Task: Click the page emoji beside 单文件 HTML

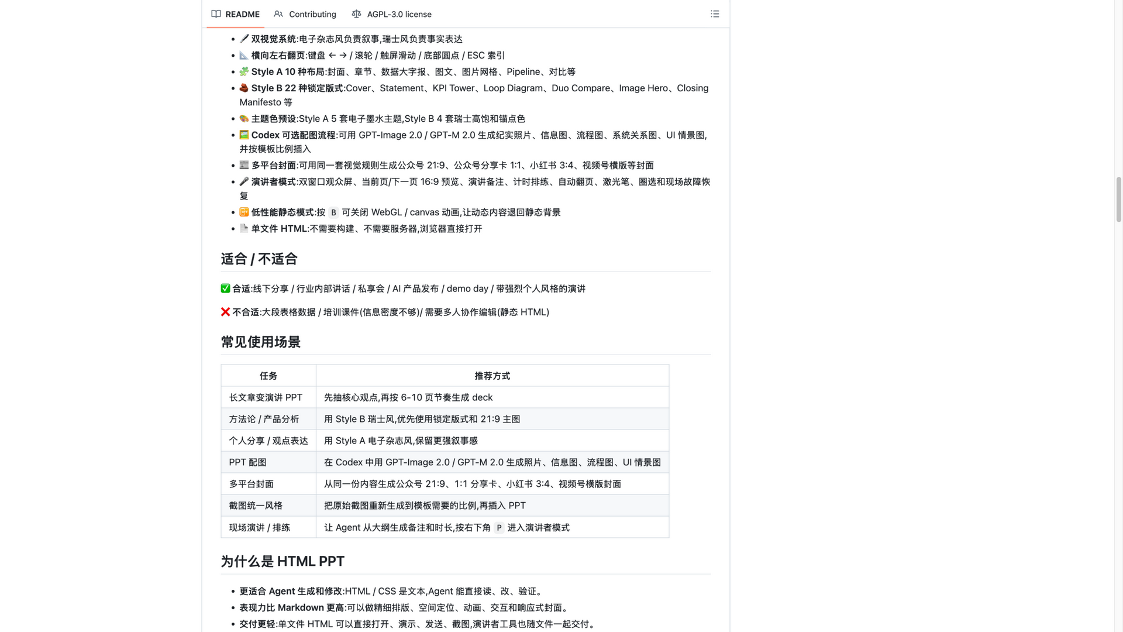Action: (244, 228)
